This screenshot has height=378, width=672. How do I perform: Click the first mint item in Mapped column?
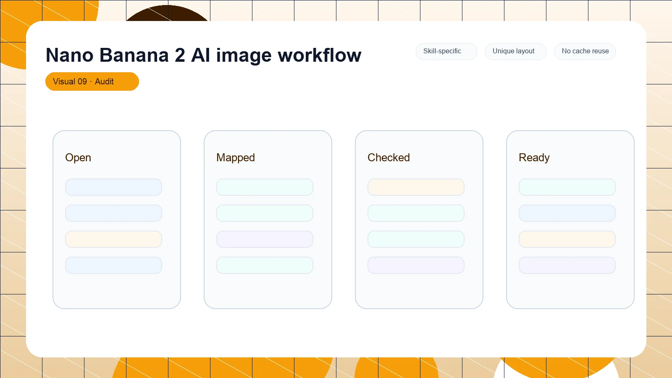point(265,187)
